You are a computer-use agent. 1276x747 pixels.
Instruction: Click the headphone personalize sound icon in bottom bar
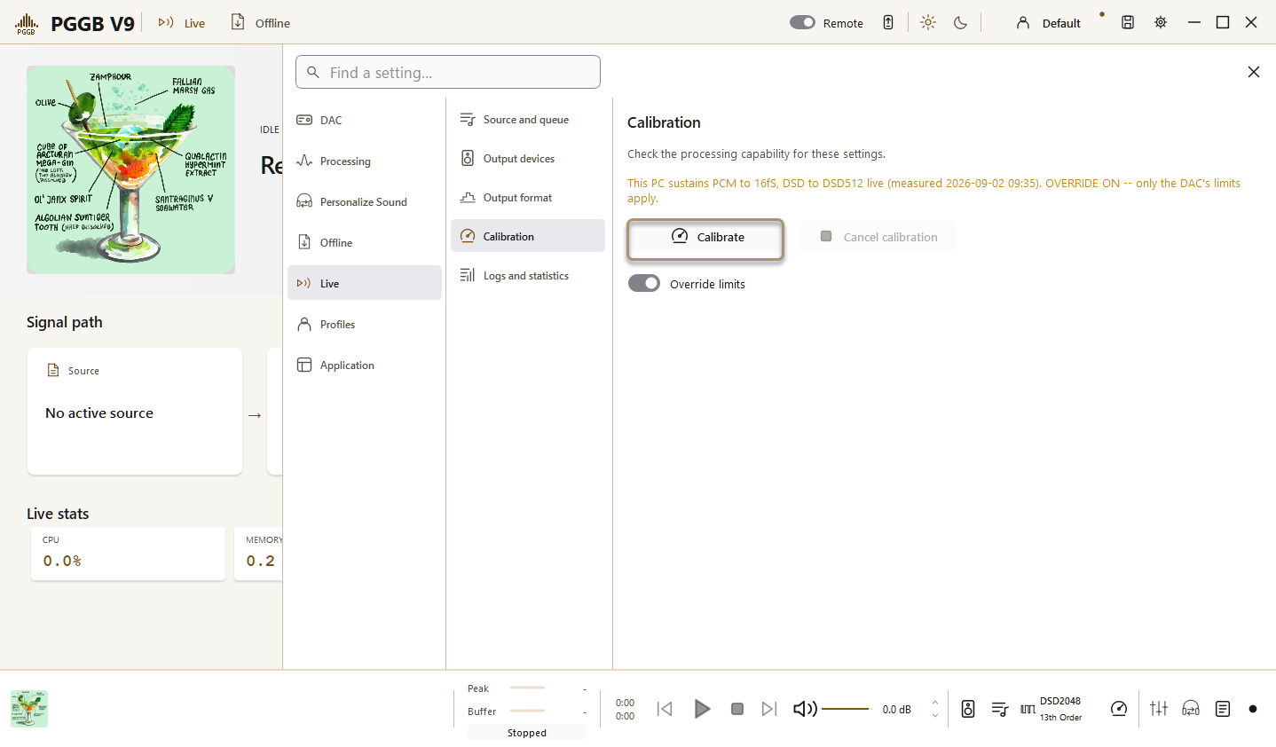[x=1191, y=709]
